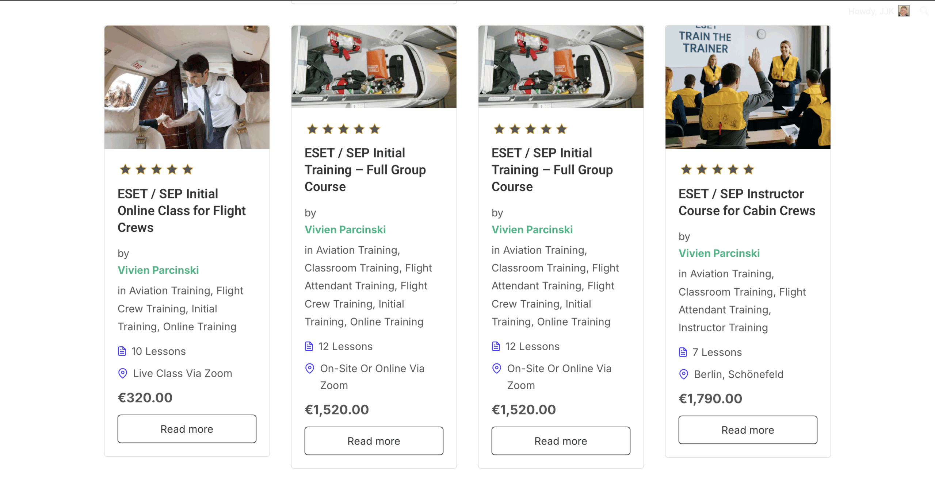The image size is (935, 497).
Task: Click the 7 Lessons text
Action: pos(717,352)
